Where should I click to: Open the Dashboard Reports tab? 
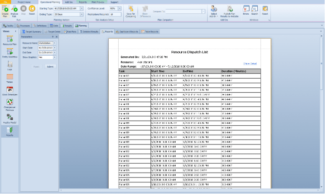[127, 32]
